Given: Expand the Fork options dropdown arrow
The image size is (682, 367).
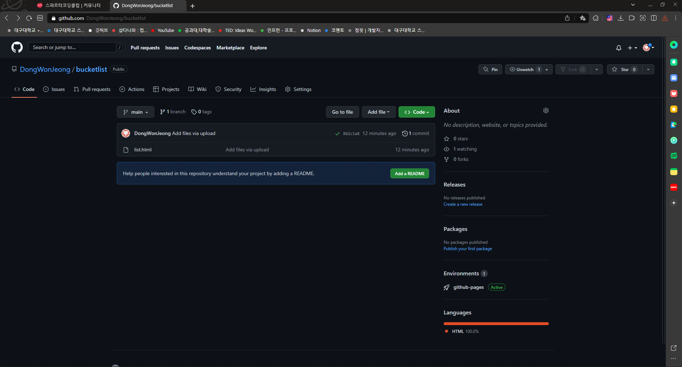Looking at the screenshot, I should [x=597, y=69].
